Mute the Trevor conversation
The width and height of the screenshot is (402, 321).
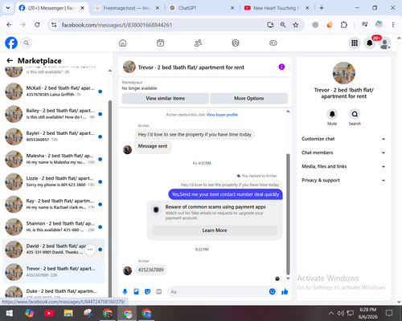pyautogui.click(x=332, y=114)
